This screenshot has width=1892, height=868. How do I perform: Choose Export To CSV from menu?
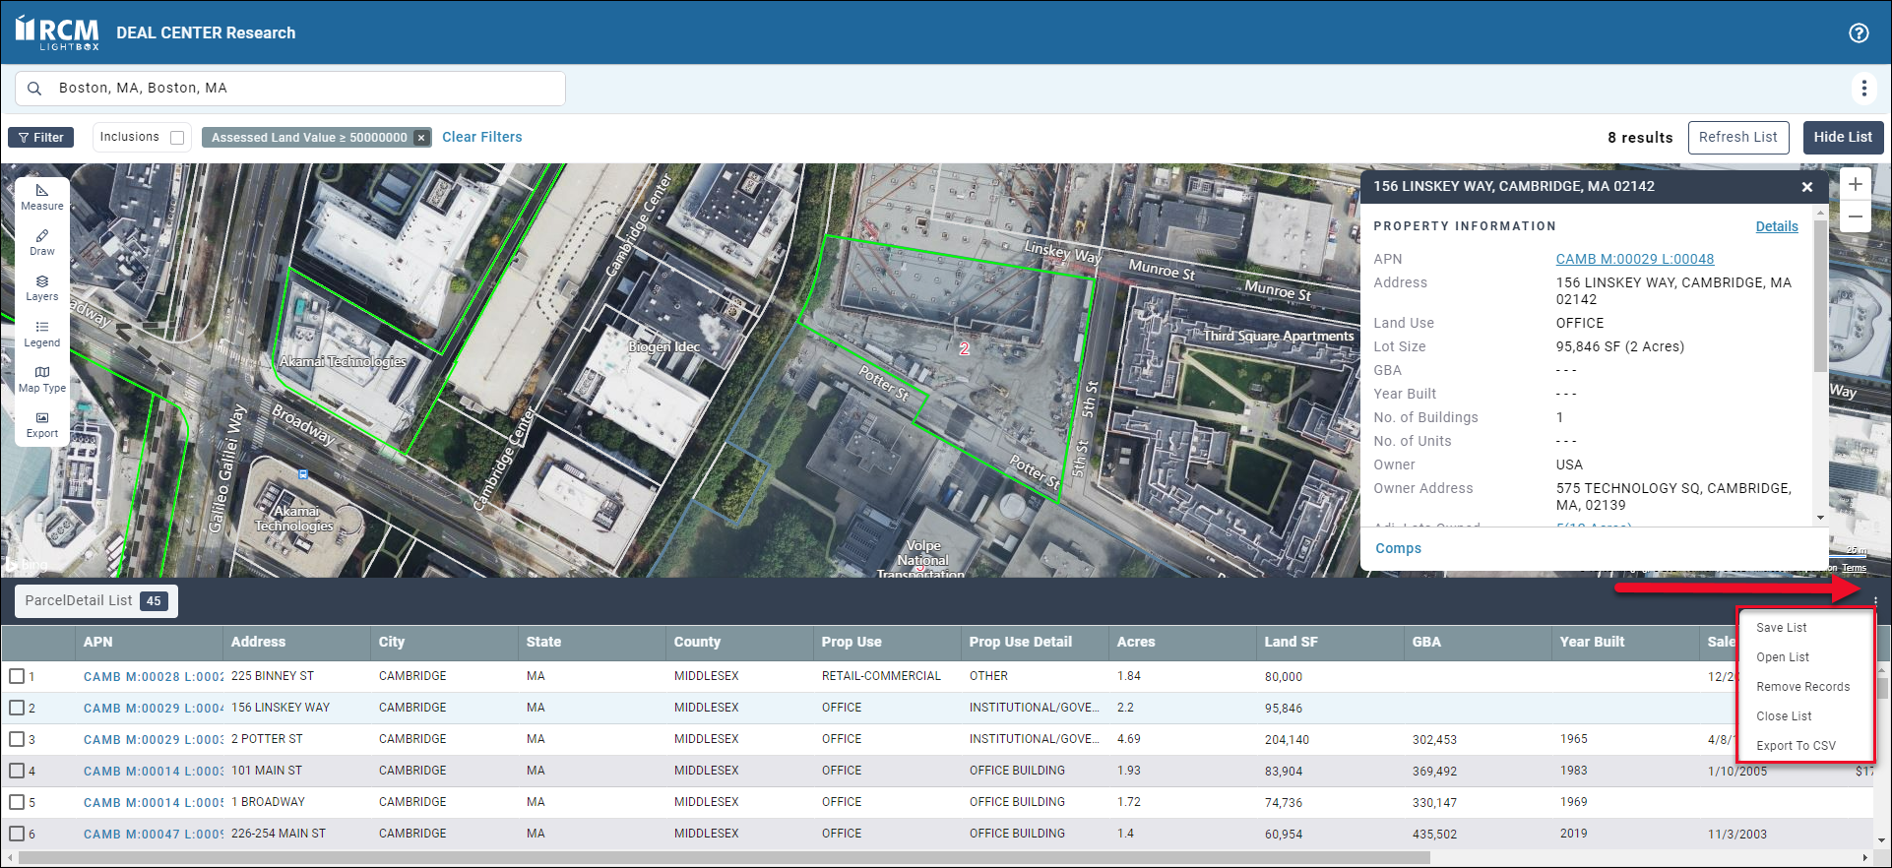point(1796,746)
